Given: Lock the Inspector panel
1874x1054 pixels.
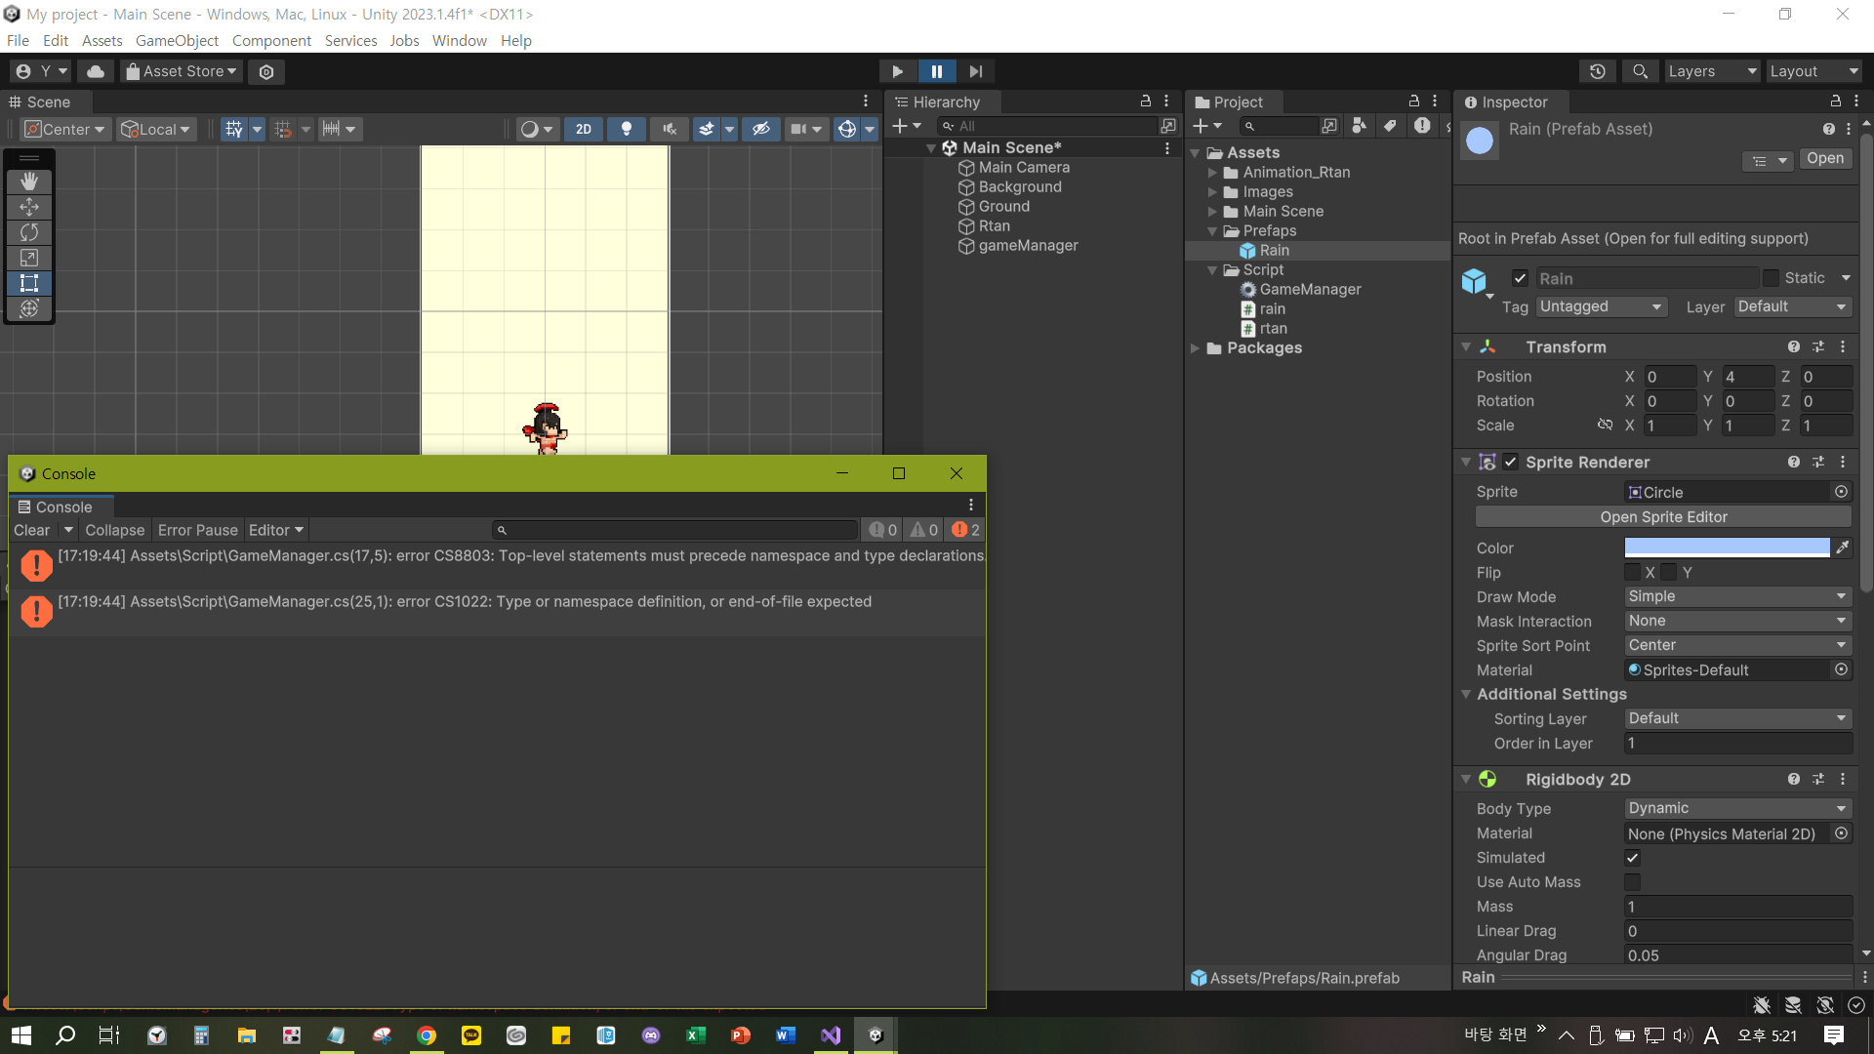Looking at the screenshot, I should click(x=1836, y=101).
